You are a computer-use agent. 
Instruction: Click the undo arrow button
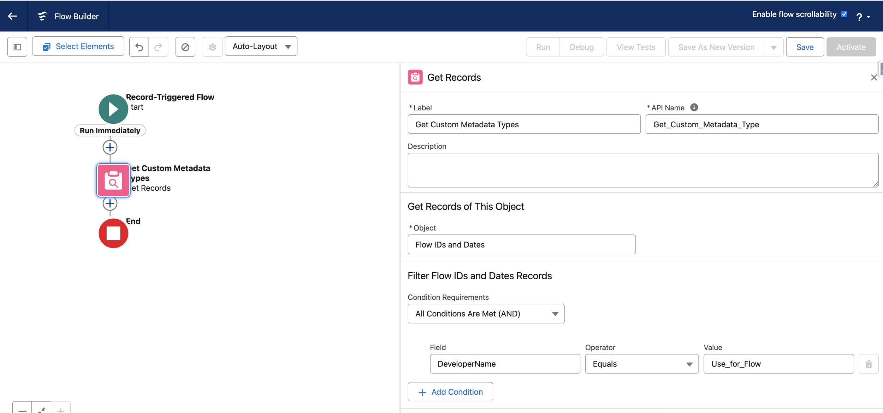coord(139,47)
